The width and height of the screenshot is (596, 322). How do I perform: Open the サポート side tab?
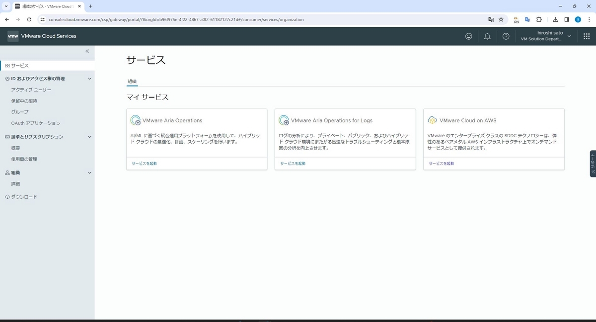(593, 163)
